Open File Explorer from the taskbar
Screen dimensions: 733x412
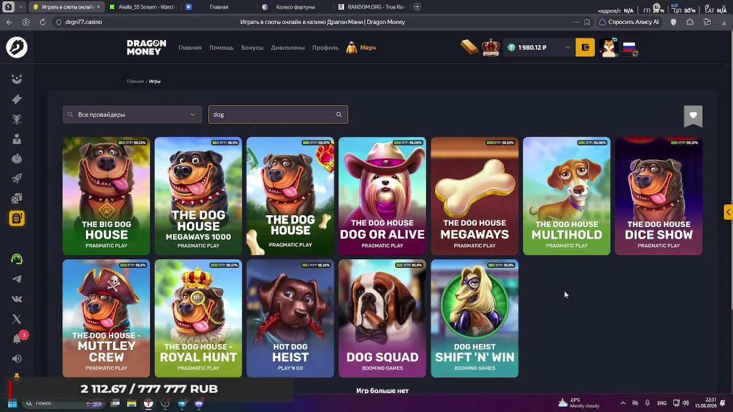coord(132,403)
